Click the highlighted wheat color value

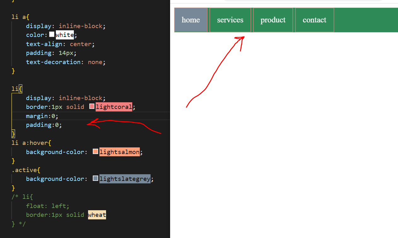(x=97, y=215)
